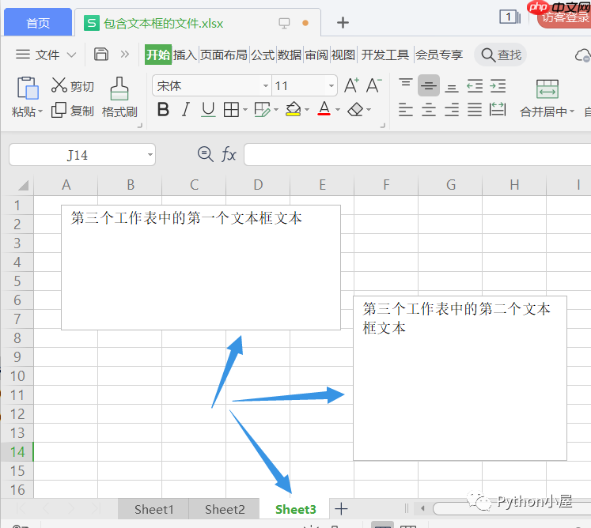Viewport: 591px width, 528px height.
Task: Apply yellow fill color
Action: [x=294, y=109]
